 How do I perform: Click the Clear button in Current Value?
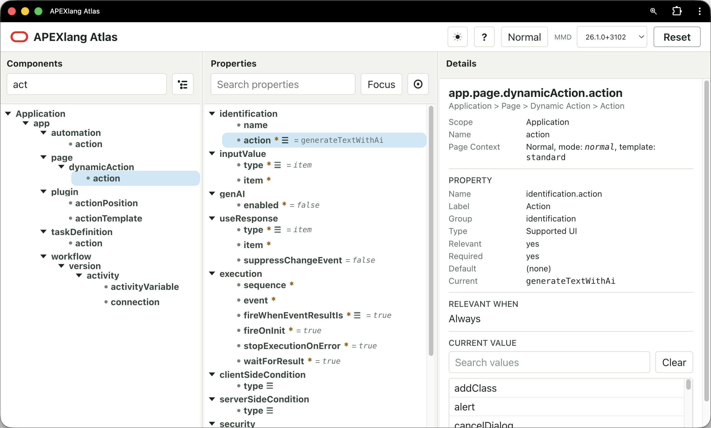(x=674, y=362)
